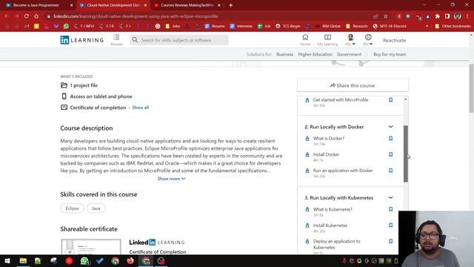Open Higher Education solutions link
Viewport: 474px width, 267px height.
pos(315,54)
